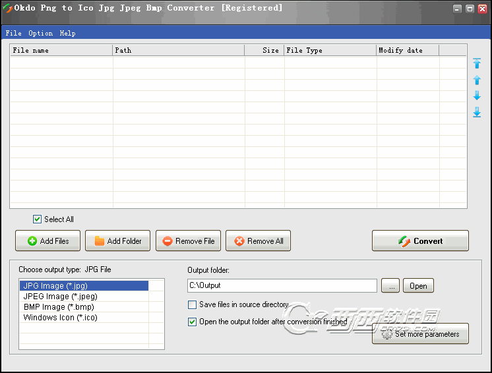Click the Remove File button

click(x=188, y=241)
